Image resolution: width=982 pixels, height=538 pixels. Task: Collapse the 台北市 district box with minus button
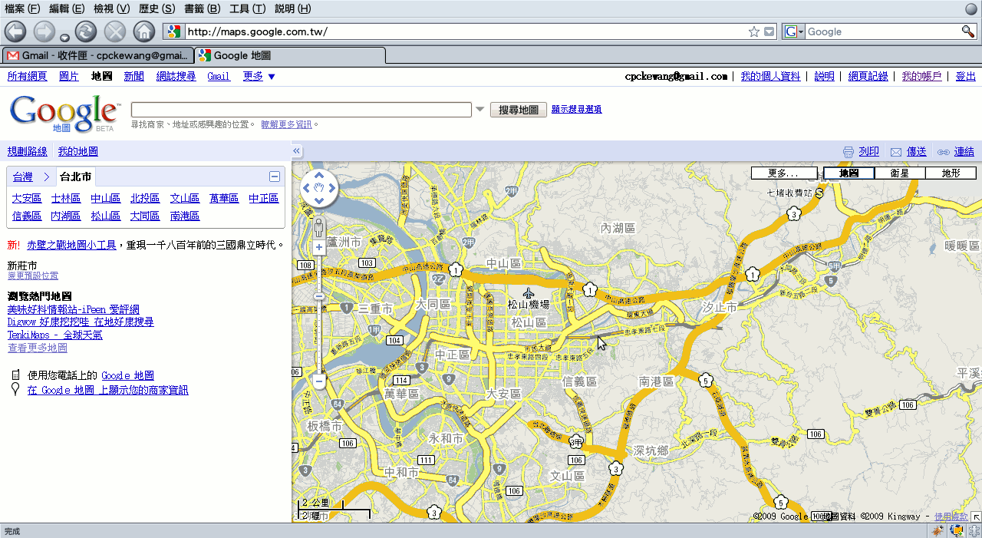point(275,177)
